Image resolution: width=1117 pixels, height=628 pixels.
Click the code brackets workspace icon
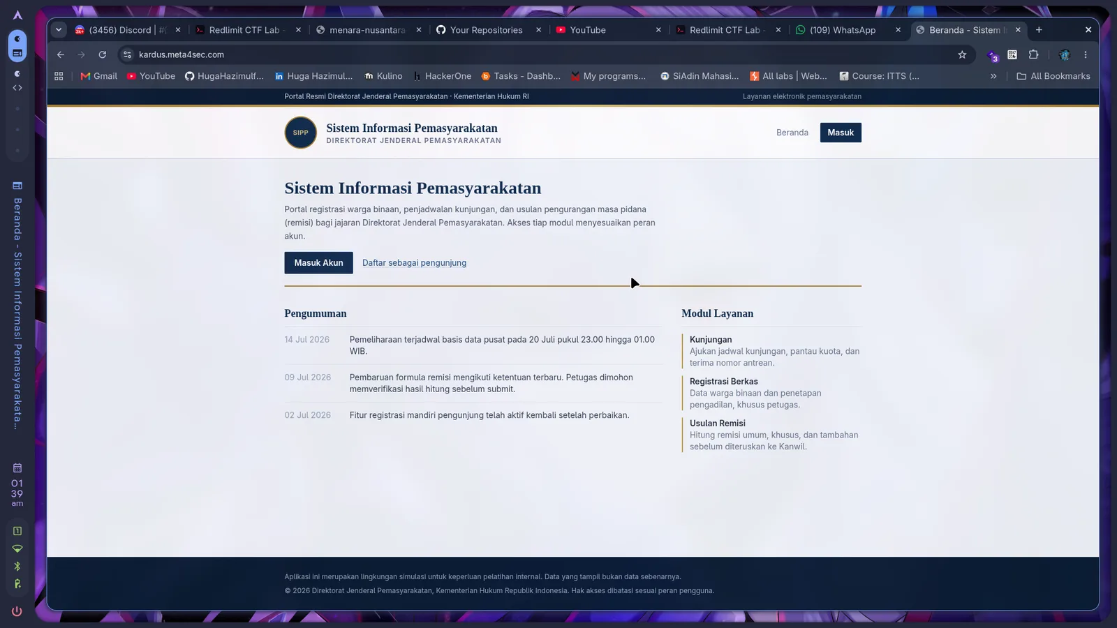[x=17, y=88]
